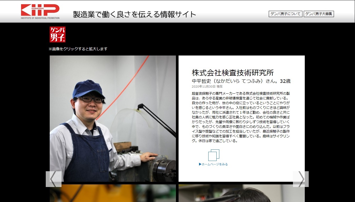Open the partially visible yellow photo below
This screenshot has width=355, height=202.
click(x=113, y=193)
